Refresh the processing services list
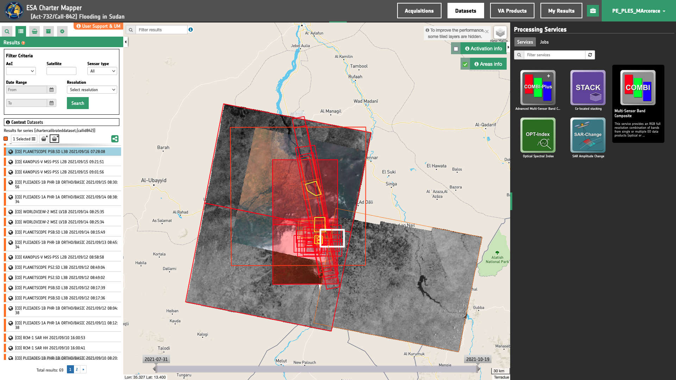The image size is (676, 380). (590, 55)
